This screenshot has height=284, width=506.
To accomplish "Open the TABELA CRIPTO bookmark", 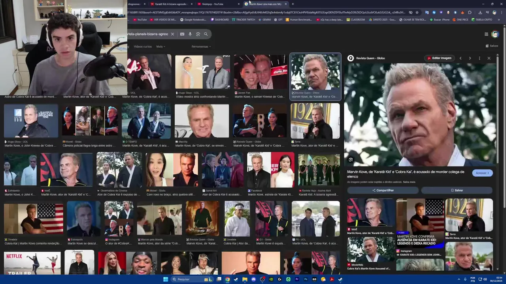I will [482, 19].
